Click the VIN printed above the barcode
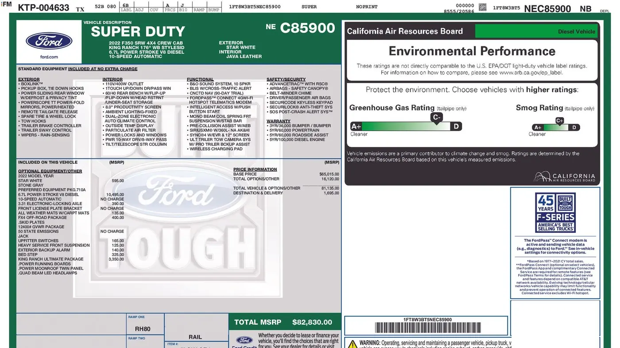Viewport: 620px width, 348px height. click(427, 320)
